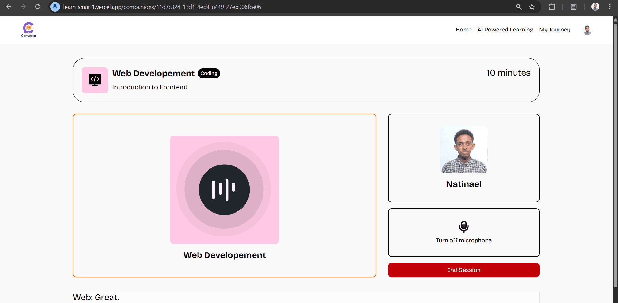Open the browser profile account dropdown
The width and height of the screenshot is (618, 303).
click(x=595, y=6)
